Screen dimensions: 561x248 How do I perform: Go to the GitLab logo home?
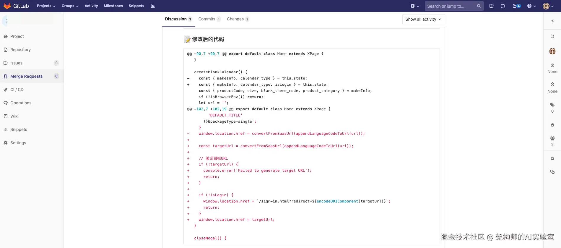click(x=16, y=6)
